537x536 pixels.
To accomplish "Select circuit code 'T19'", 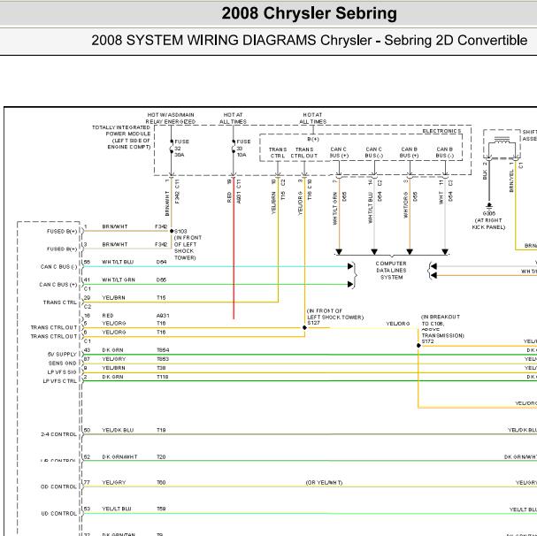I will pyautogui.click(x=161, y=430).
